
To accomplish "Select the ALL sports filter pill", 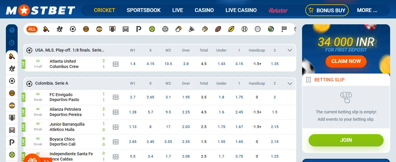I will (32, 29).
